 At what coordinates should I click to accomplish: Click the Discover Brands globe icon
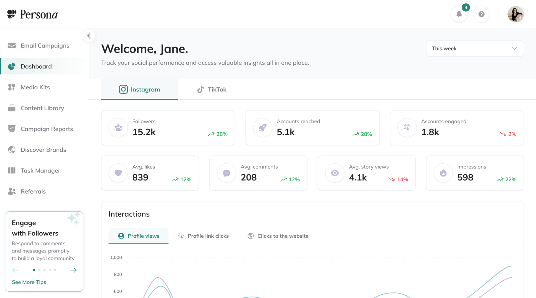click(x=12, y=150)
